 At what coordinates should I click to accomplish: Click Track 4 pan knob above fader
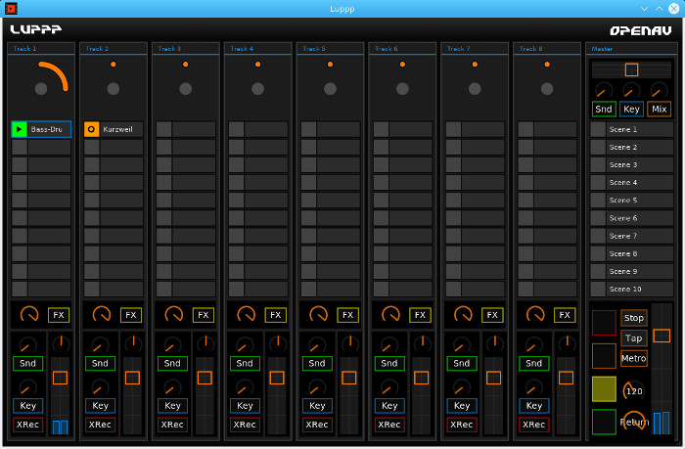(x=277, y=344)
